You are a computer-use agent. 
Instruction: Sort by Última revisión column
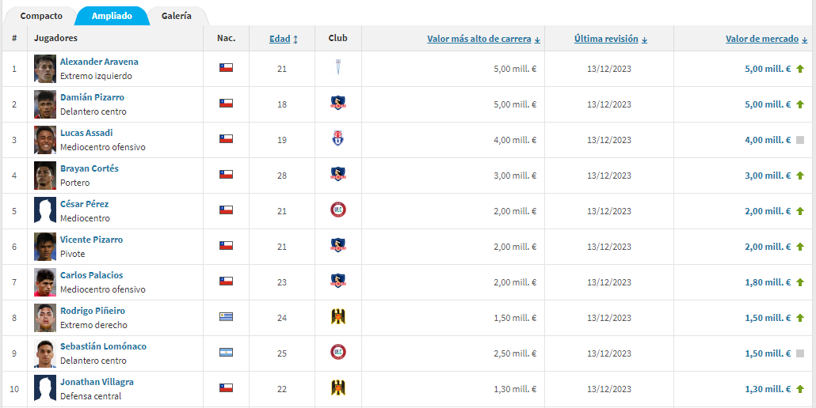[x=611, y=39]
